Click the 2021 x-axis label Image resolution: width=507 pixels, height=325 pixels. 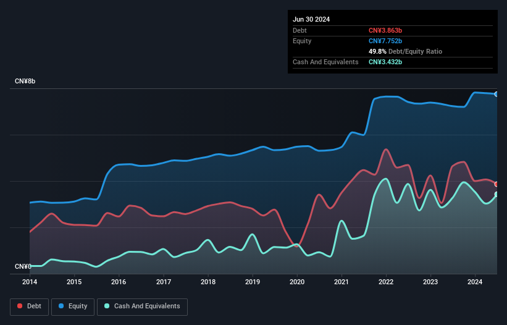pyautogui.click(x=341, y=282)
